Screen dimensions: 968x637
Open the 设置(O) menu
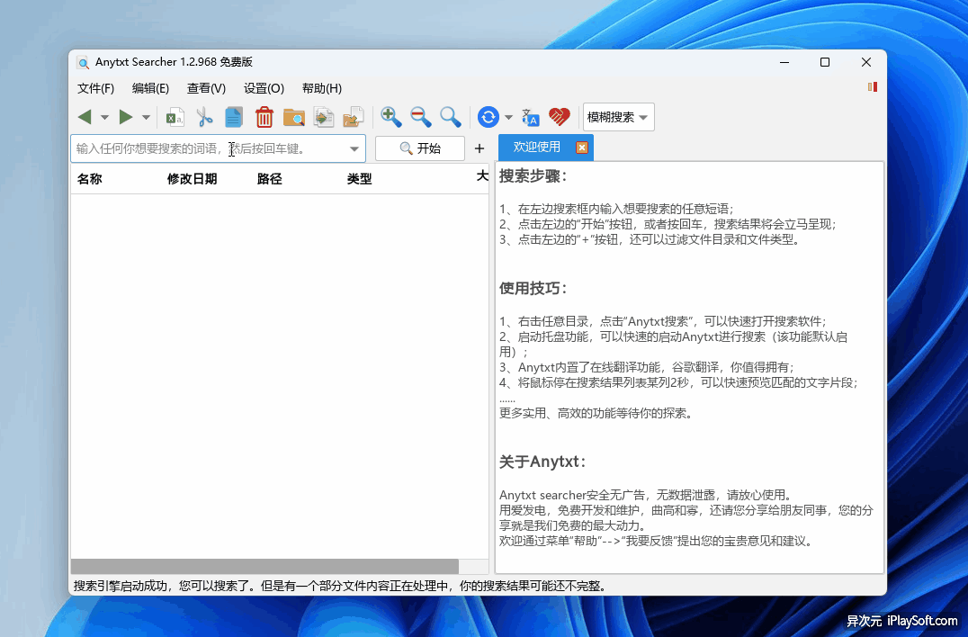[x=264, y=88]
